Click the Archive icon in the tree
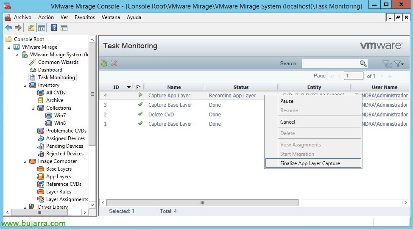Screen dimensions: 413x229 click(x=41, y=100)
